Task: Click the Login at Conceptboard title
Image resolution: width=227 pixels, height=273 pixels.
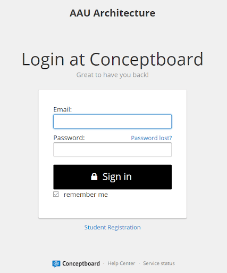Action: click(112, 60)
